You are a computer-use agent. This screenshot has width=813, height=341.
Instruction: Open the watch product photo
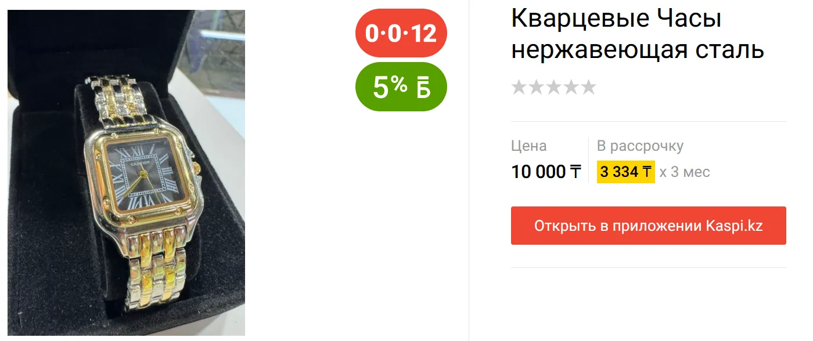(126, 173)
